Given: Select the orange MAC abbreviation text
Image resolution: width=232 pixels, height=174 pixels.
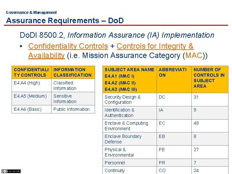Looking at the screenshot, I should pyautogui.click(x=194, y=55).
